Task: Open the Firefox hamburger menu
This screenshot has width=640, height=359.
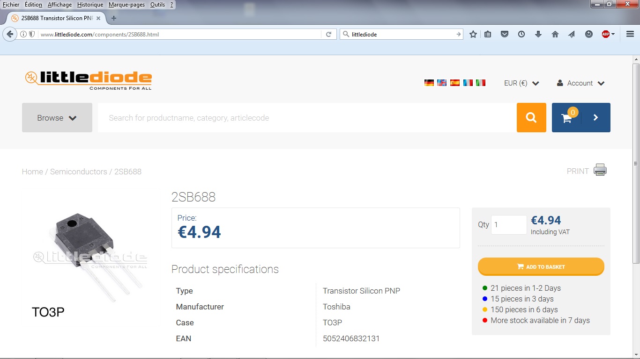Action: [x=630, y=34]
